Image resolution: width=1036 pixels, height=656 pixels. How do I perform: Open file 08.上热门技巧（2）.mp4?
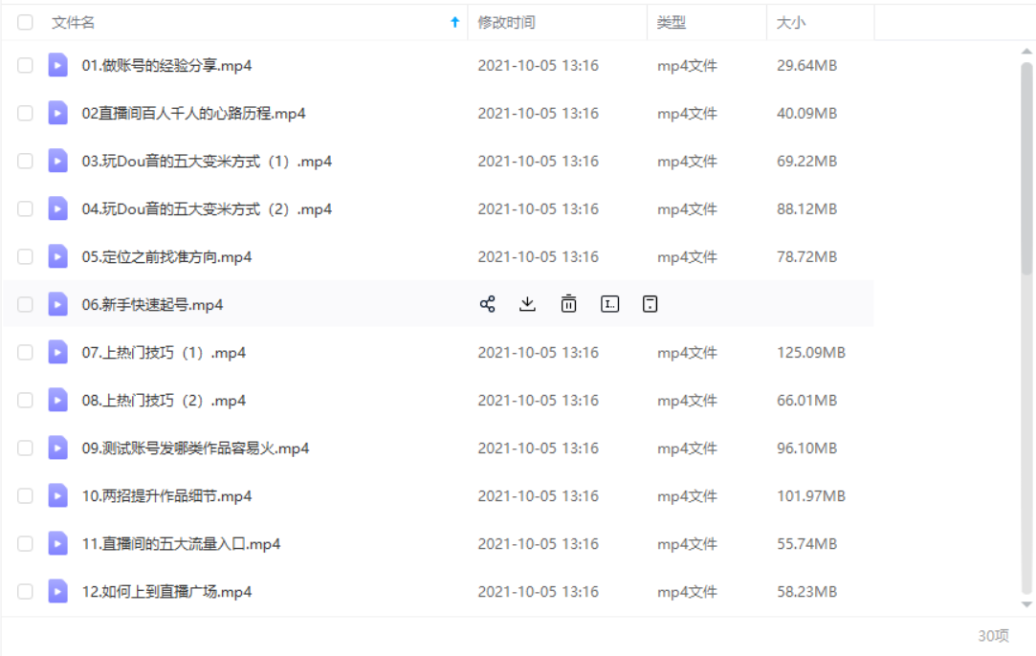pyautogui.click(x=164, y=401)
